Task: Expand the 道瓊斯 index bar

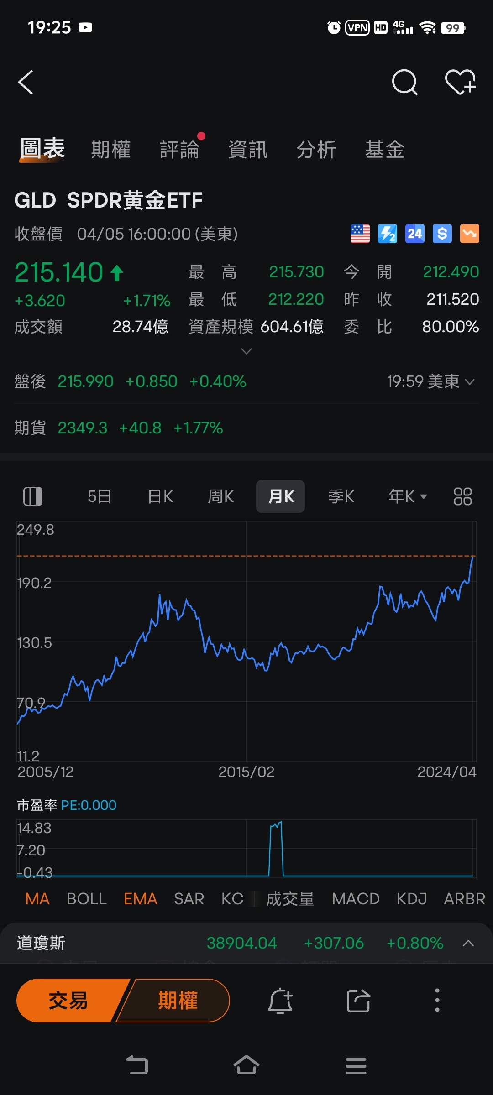Action: pos(468,943)
